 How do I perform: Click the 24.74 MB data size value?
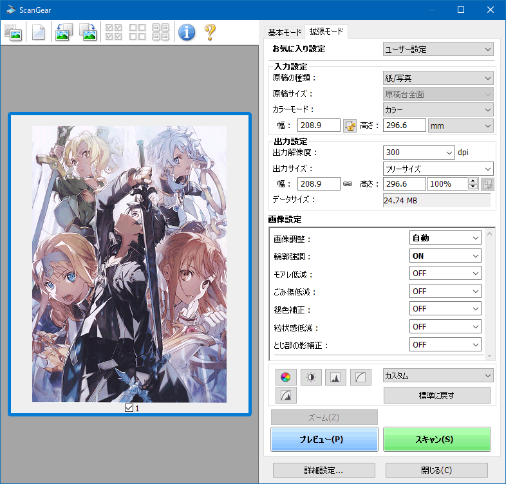[400, 200]
